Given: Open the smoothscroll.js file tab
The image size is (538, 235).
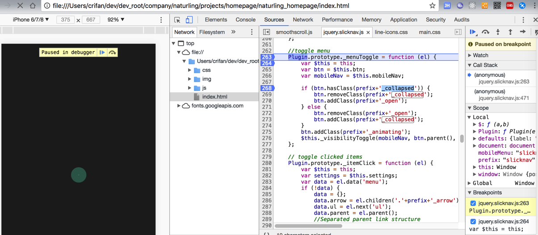Looking at the screenshot, I should pyautogui.click(x=294, y=32).
